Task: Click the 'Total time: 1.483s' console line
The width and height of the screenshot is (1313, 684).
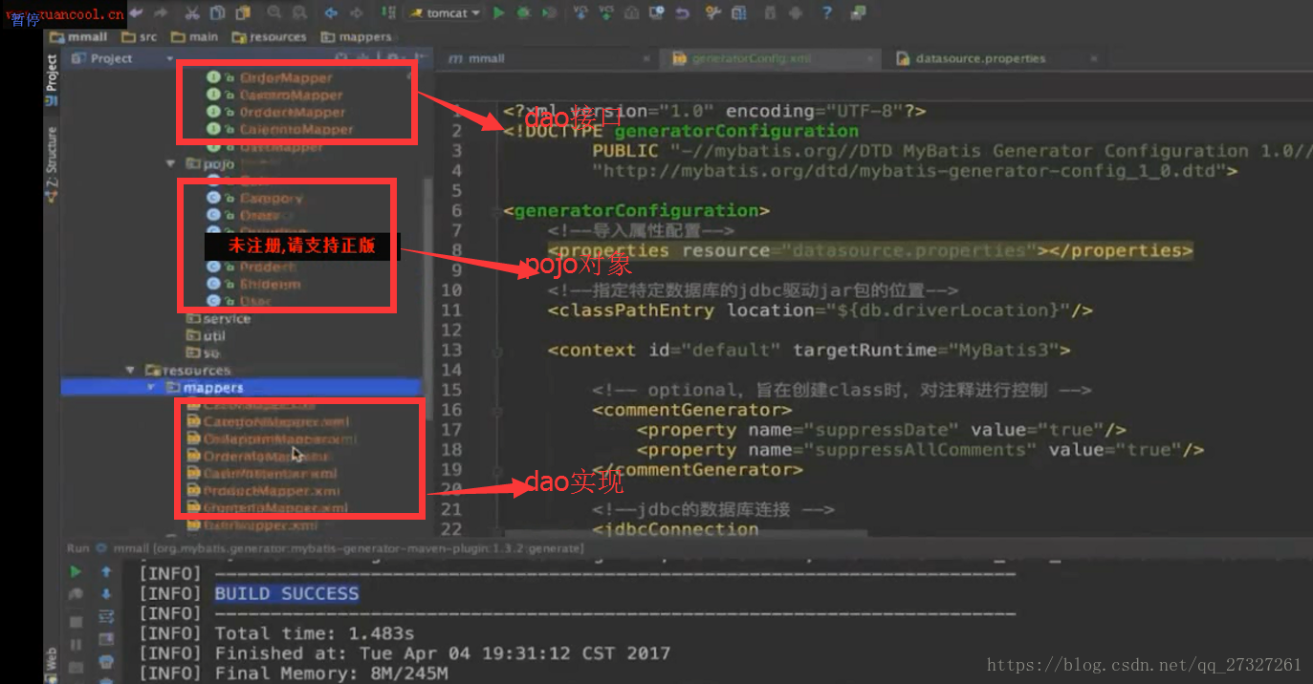Action: tap(314, 633)
